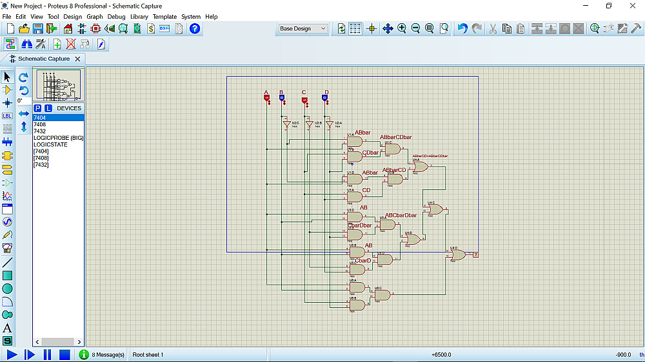645x362 pixels.
Task: Toggle logic state input C
Action: [x=304, y=100]
